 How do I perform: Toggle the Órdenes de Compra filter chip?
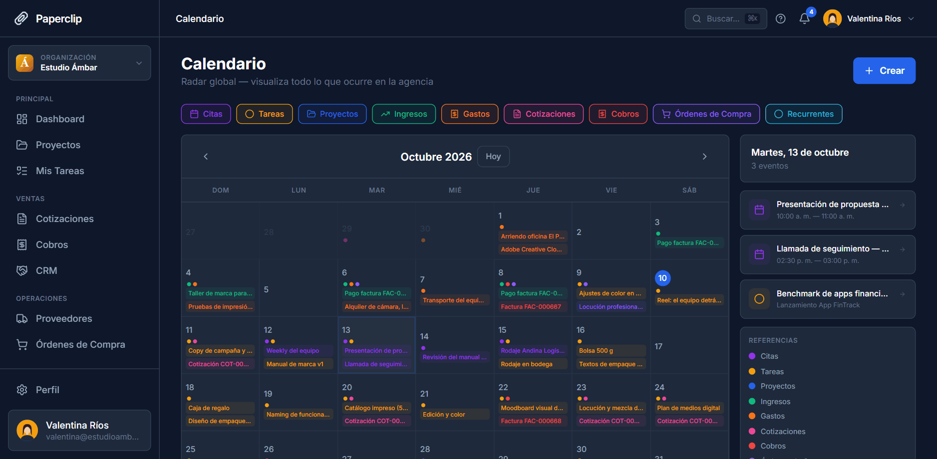click(706, 114)
